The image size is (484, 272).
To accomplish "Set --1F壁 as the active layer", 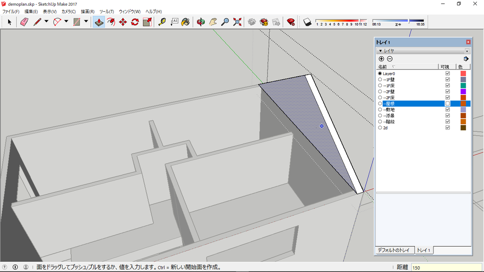I will 380,79.
